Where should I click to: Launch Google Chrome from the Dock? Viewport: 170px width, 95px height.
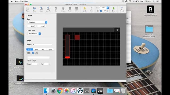[60, 91]
